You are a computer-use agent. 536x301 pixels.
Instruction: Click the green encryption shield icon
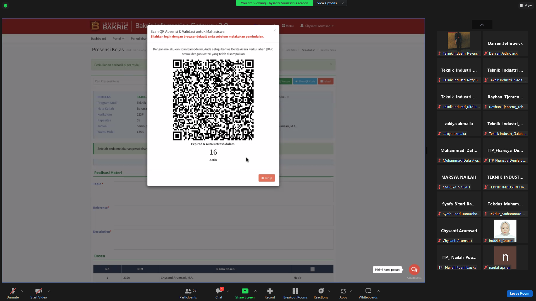tap(6, 6)
